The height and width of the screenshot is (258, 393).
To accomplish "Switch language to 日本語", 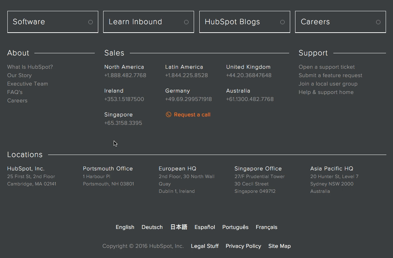I will [179, 227].
